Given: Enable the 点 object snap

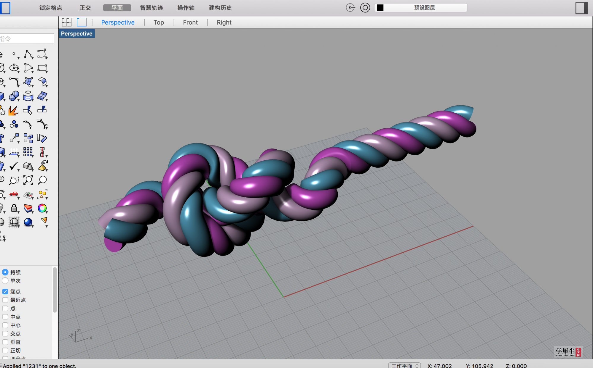Looking at the screenshot, I should (5, 308).
